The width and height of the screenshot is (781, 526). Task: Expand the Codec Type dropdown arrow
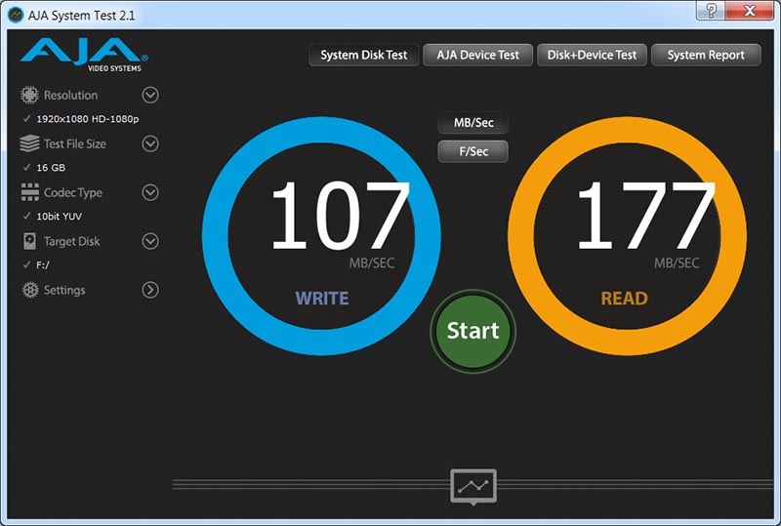(x=150, y=192)
